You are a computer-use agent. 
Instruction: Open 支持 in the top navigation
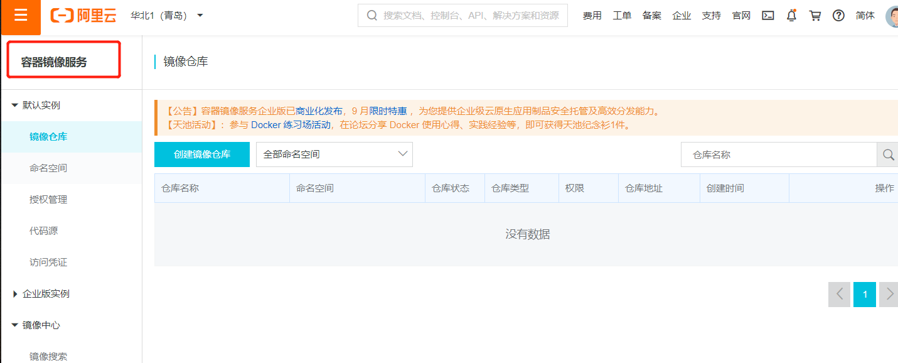[x=712, y=16]
